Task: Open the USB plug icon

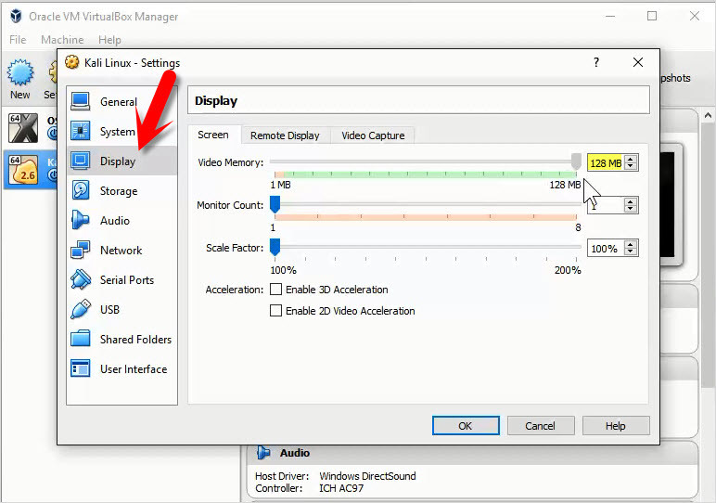Action: (x=81, y=309)
